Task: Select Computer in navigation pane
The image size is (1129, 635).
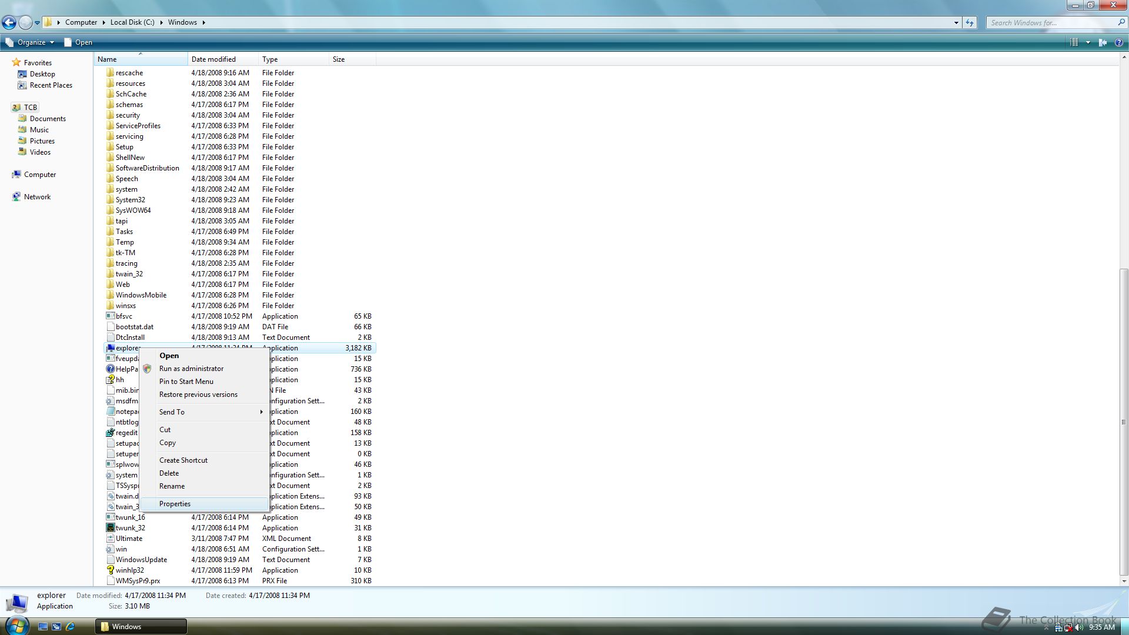Action: tap(34, 175)
